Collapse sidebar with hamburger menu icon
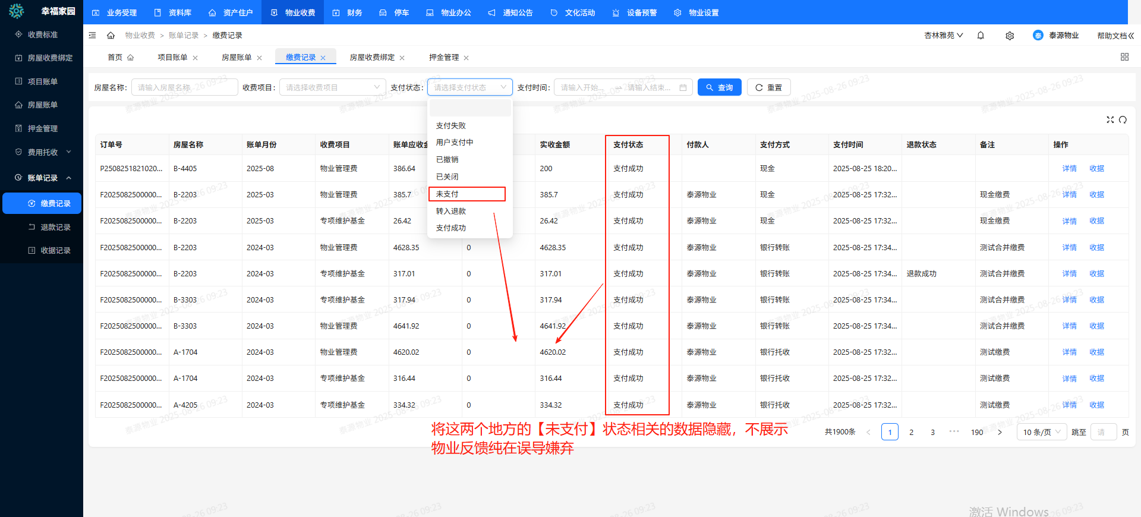Image resolution: width=1141 pixels, height=517 pixels. click(92, 36)
